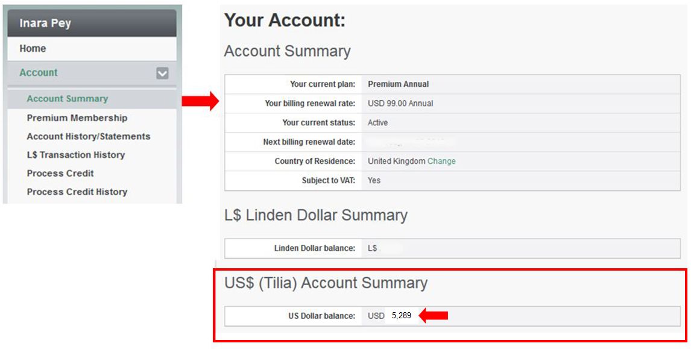
Task: Click red arrow pointing to Account Summary table
Action: click(x=200, y=102)
